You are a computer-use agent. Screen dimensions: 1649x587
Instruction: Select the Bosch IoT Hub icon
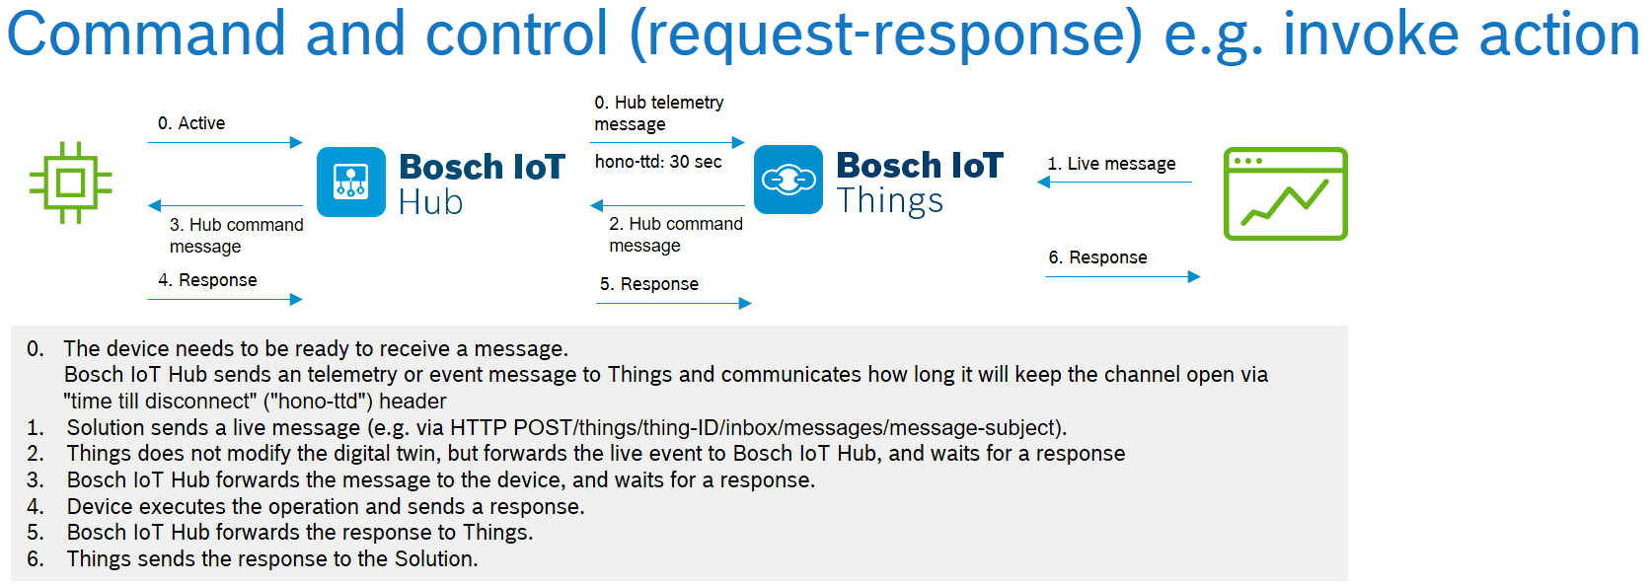click(x=351, y=183)
